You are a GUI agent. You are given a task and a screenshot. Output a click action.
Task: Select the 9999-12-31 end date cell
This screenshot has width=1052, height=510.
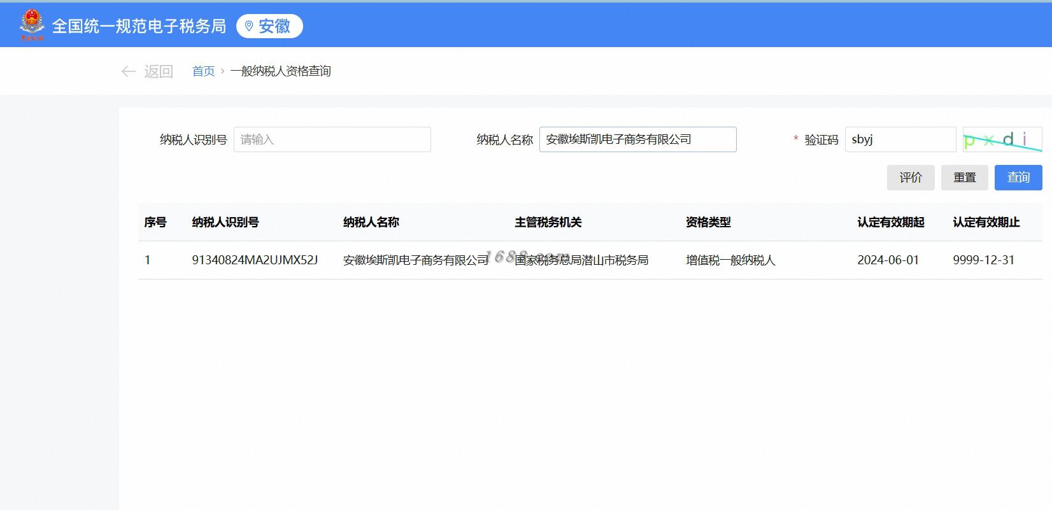pyautogui.click(x=984, y=260)
